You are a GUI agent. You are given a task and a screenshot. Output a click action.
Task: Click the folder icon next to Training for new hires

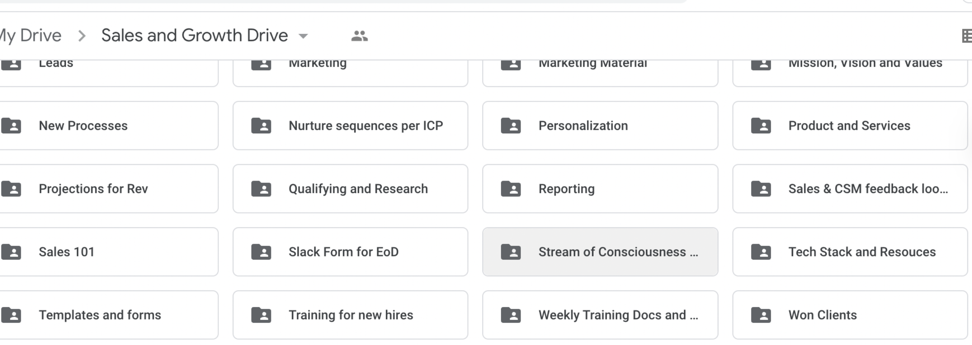point(261,315)
